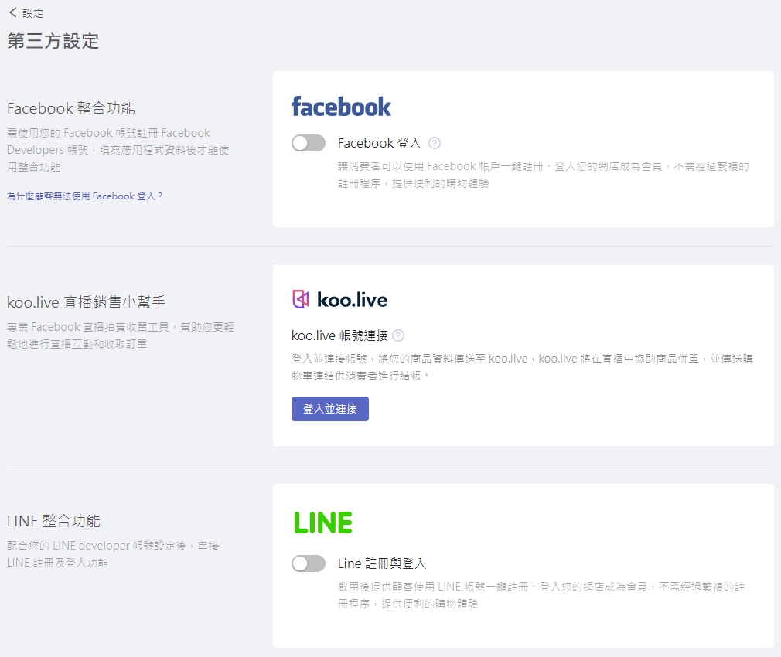Select the 第三方設定 page heading
Image resolution: width=781 pixels, height=657 pixels.
(x=53, y=41)
